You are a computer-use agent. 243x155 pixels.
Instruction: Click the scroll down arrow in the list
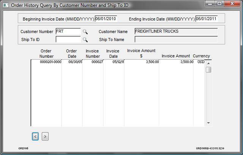pyautogui.click(x=208, y=123)
